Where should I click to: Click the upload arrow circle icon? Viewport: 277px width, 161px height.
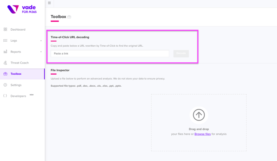(199, 115)
